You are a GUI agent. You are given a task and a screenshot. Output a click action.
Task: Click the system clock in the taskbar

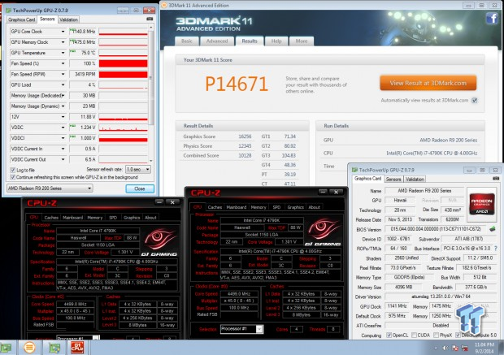[x=484, y=348]
